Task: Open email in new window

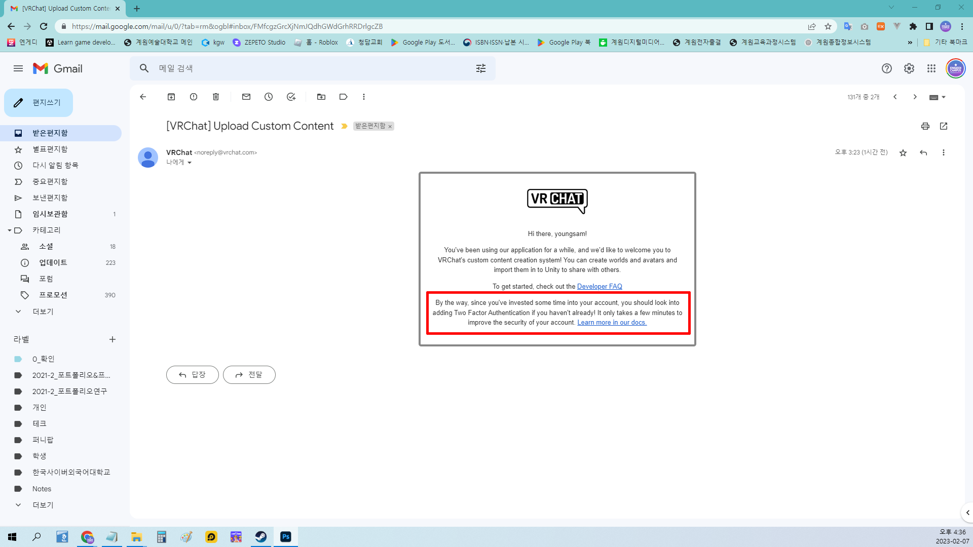Action: (x=944, y=126)
